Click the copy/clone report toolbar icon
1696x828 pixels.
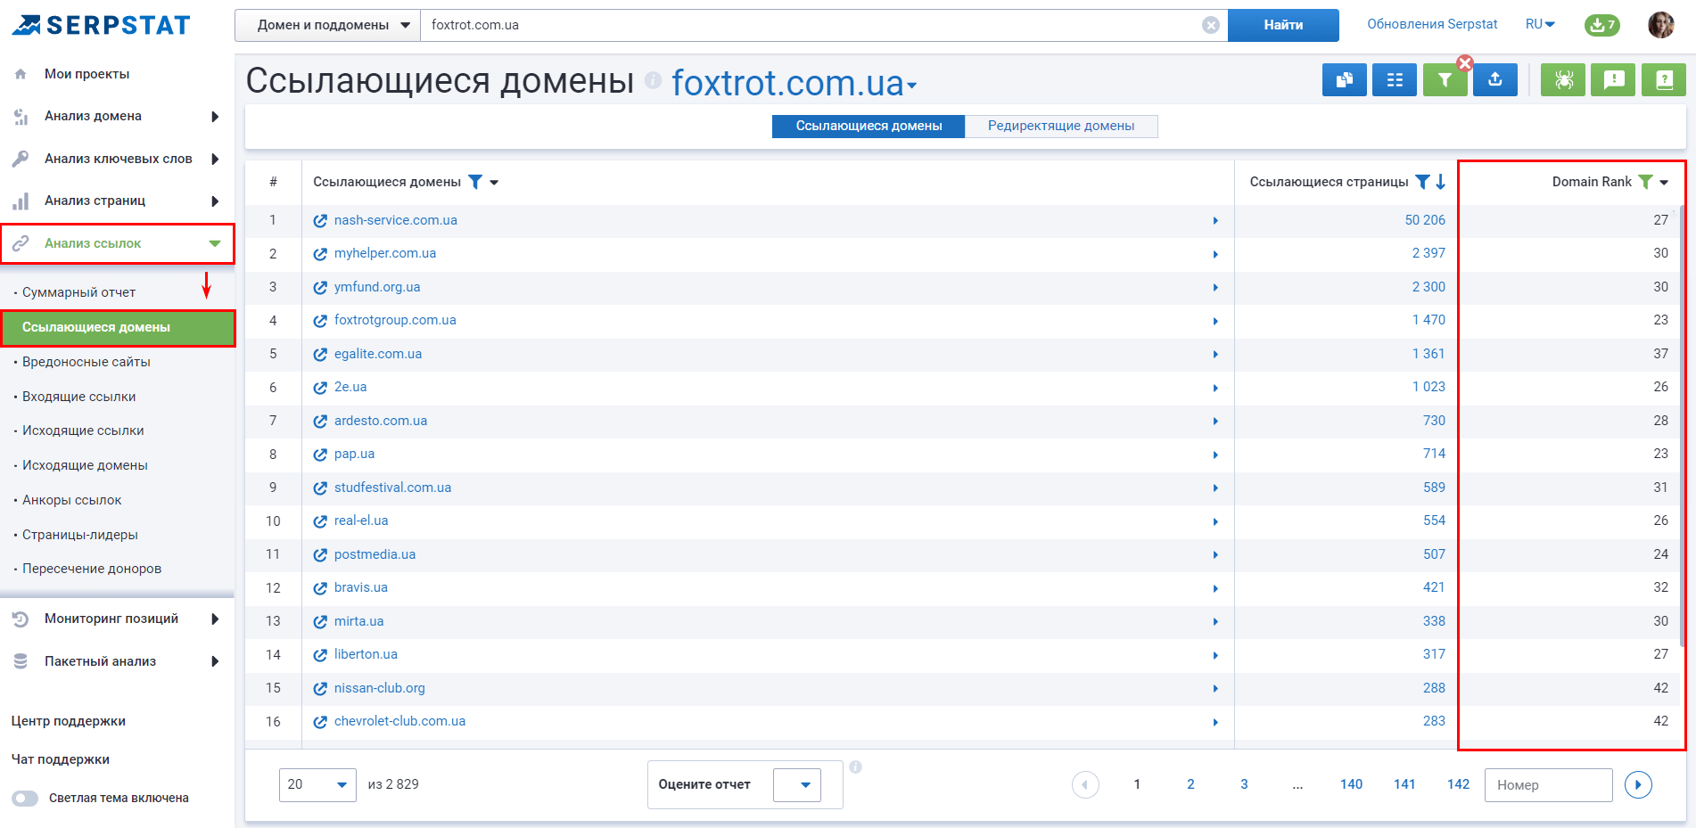point(1345,80)
